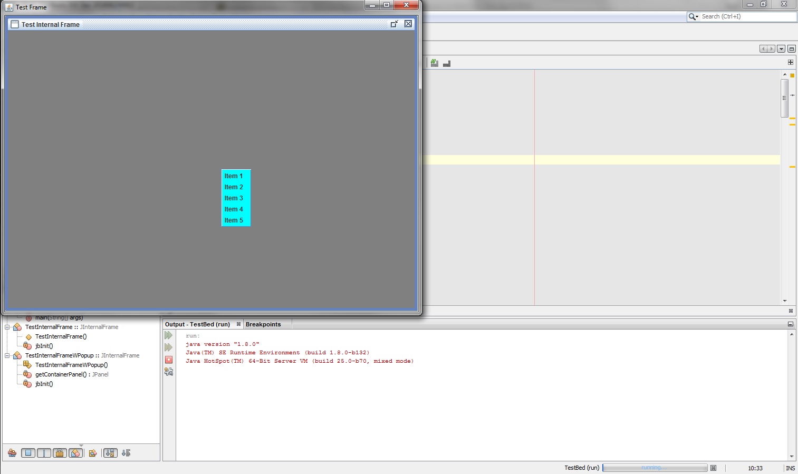
Task: Open the search options dropdown arrow
Action: point(694,17)
